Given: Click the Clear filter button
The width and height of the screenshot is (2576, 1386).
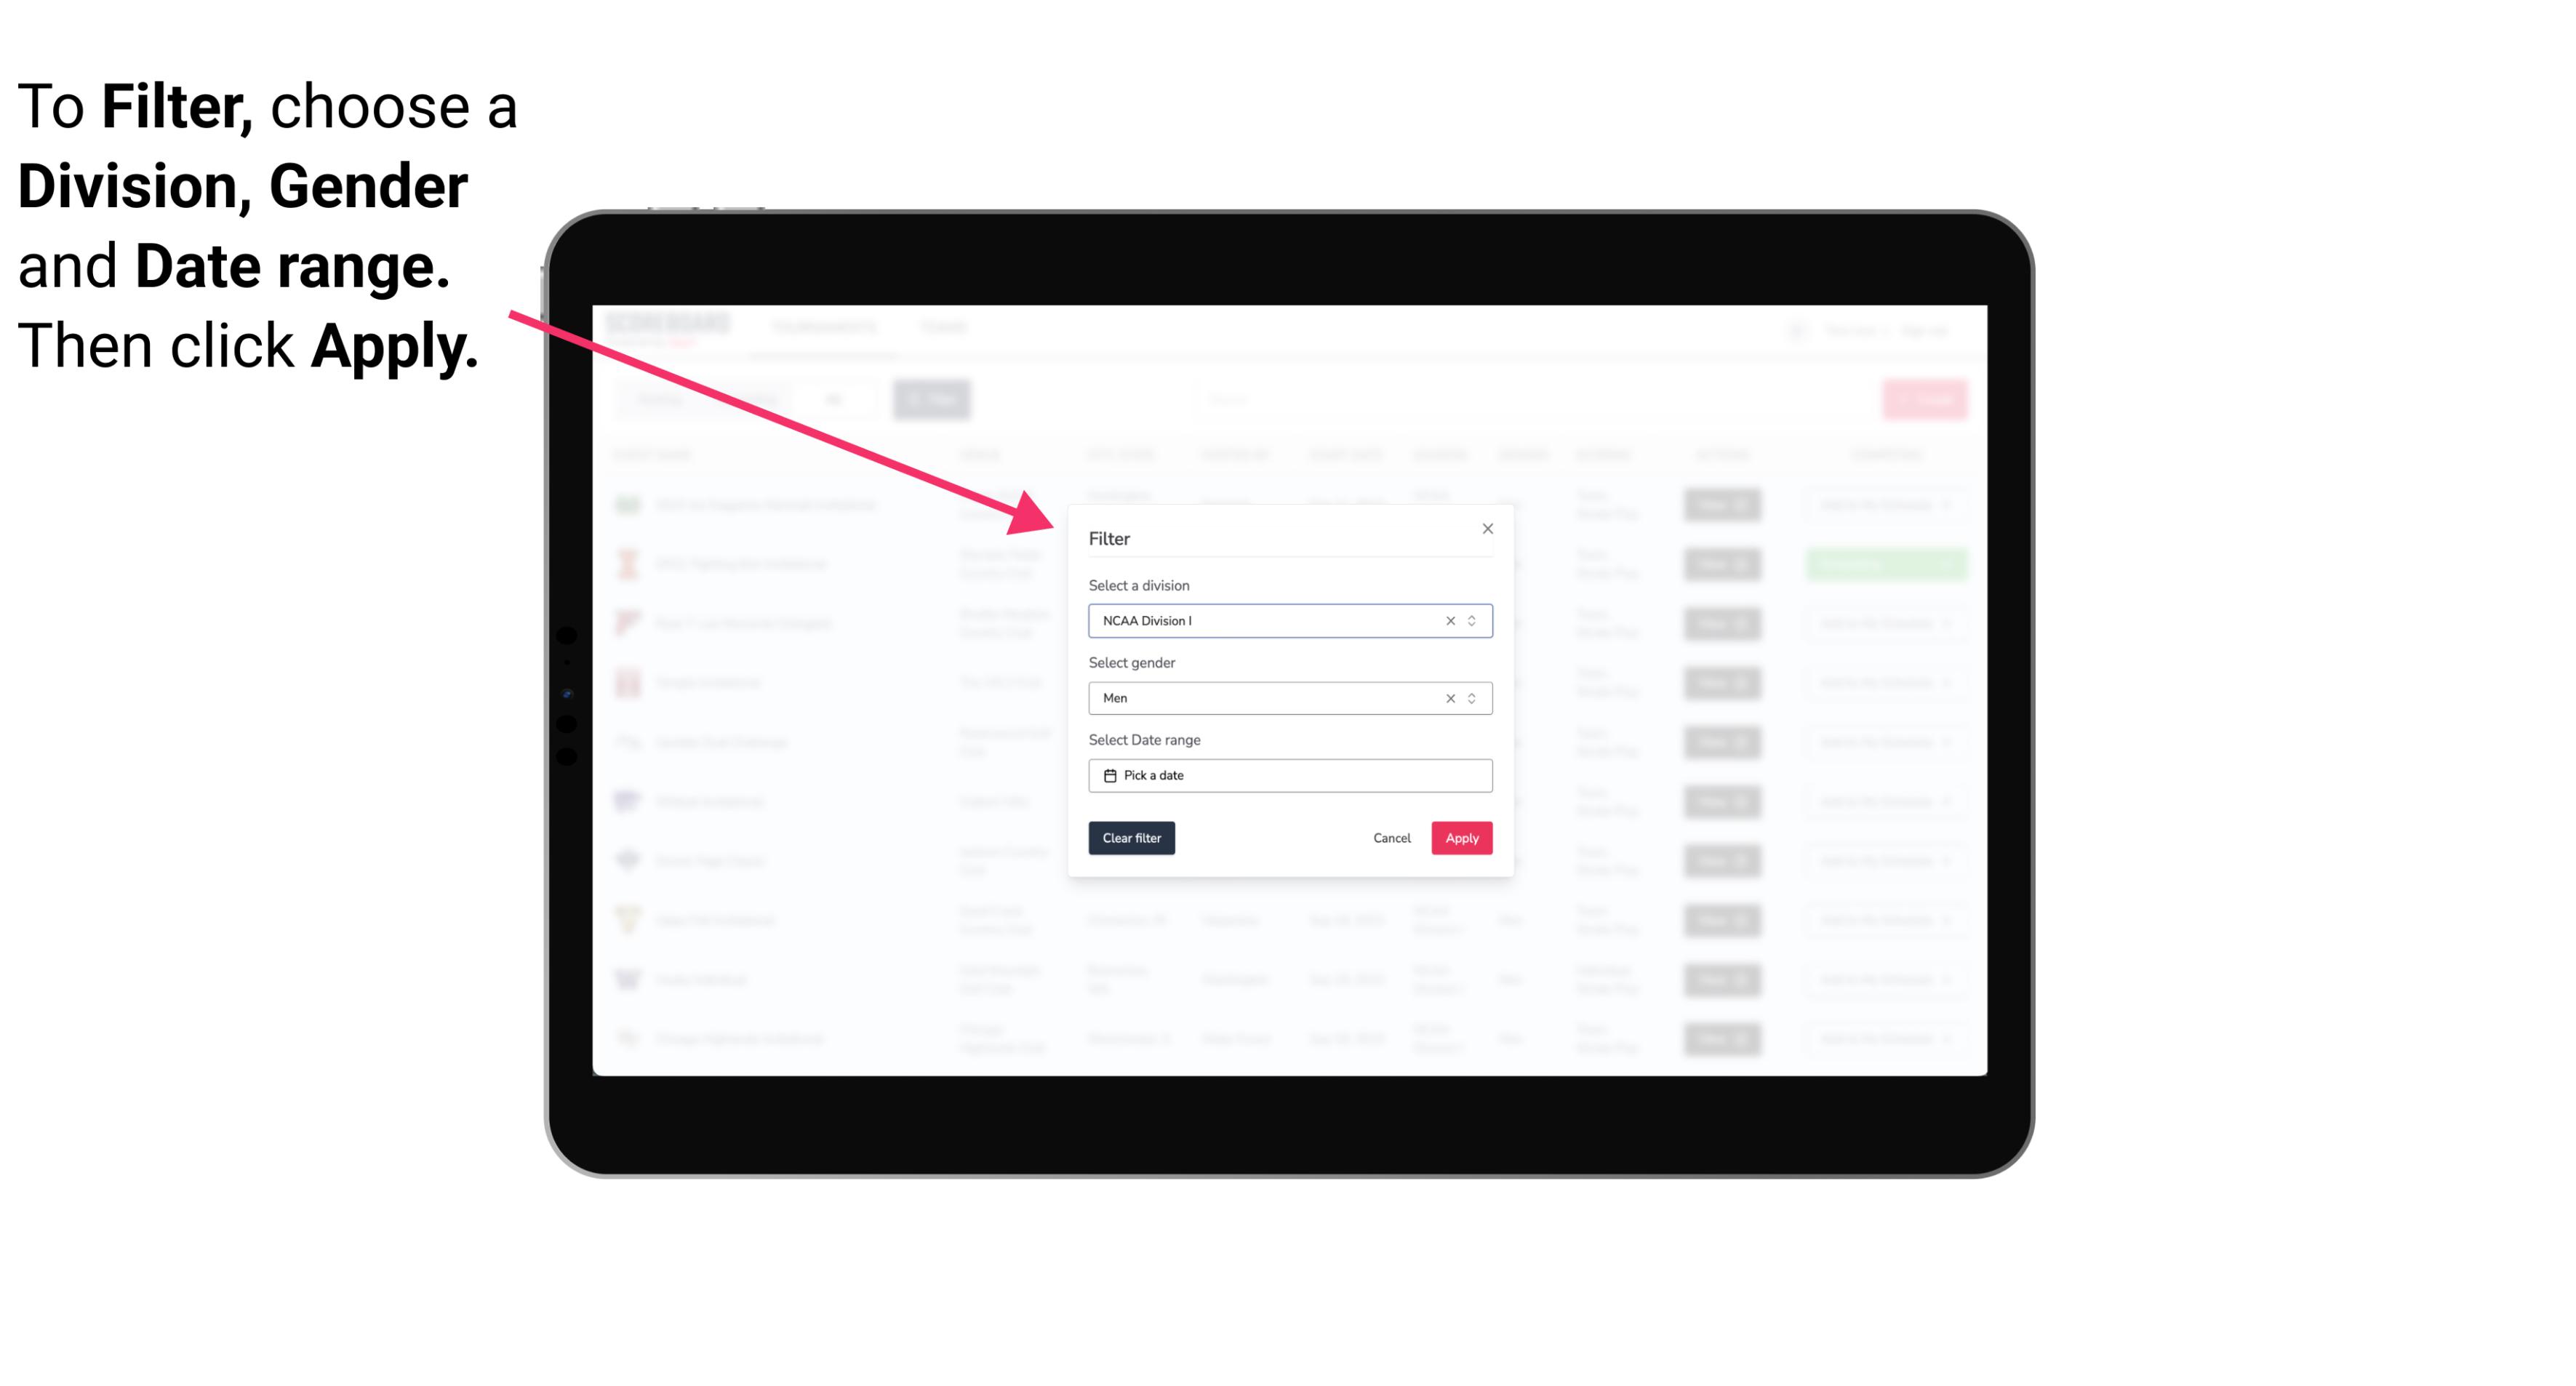Looking at the screenshot, I should click(1132, 838).
